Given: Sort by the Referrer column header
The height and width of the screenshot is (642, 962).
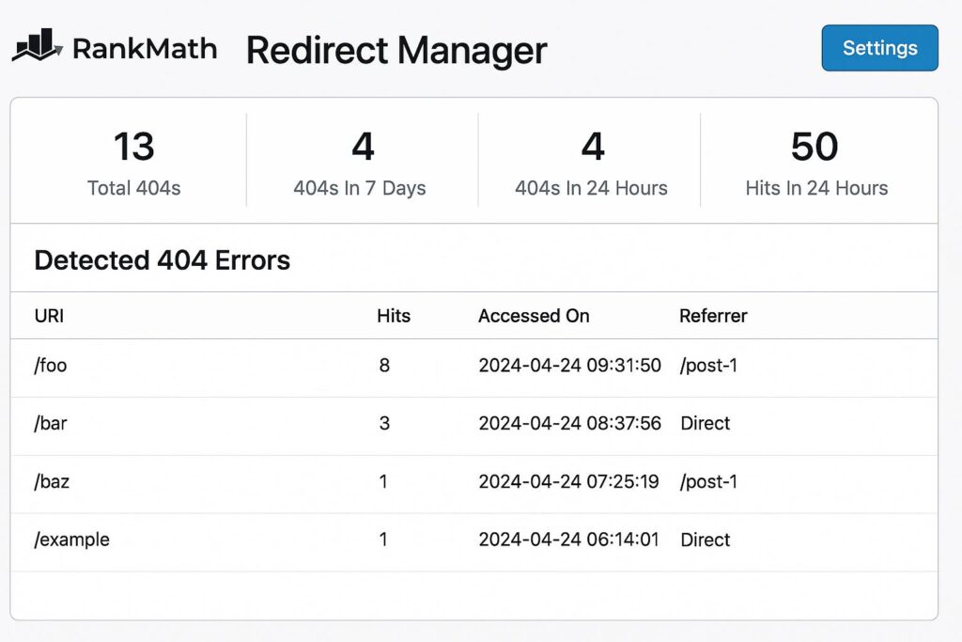Looking at the screenshot, I should (713, 316).
